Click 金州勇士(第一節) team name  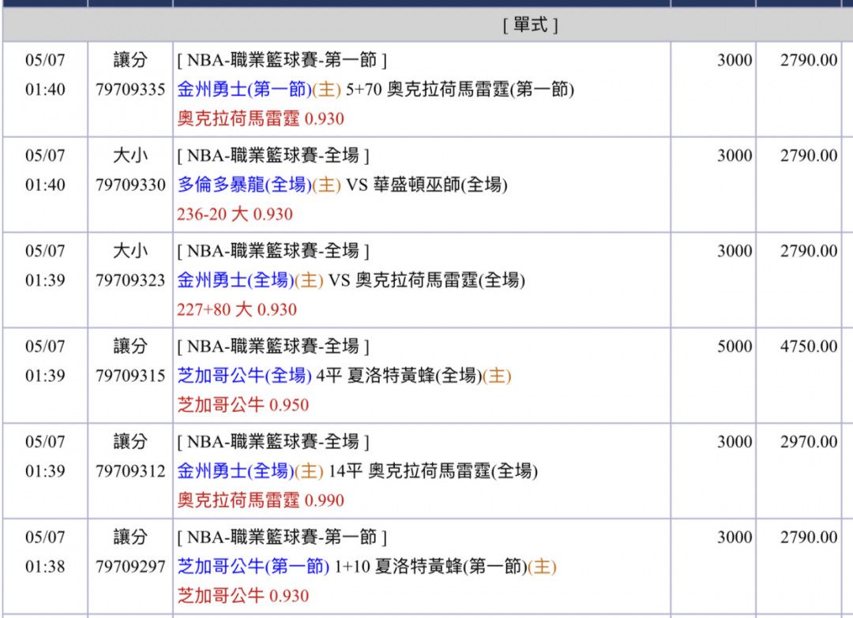(244, 89)
